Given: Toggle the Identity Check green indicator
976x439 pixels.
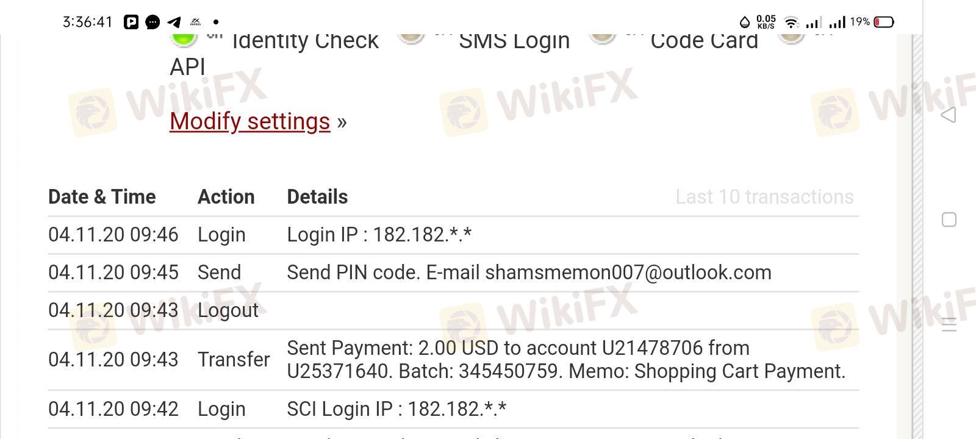Looking at the screenshot, I should tap(184, 39).
